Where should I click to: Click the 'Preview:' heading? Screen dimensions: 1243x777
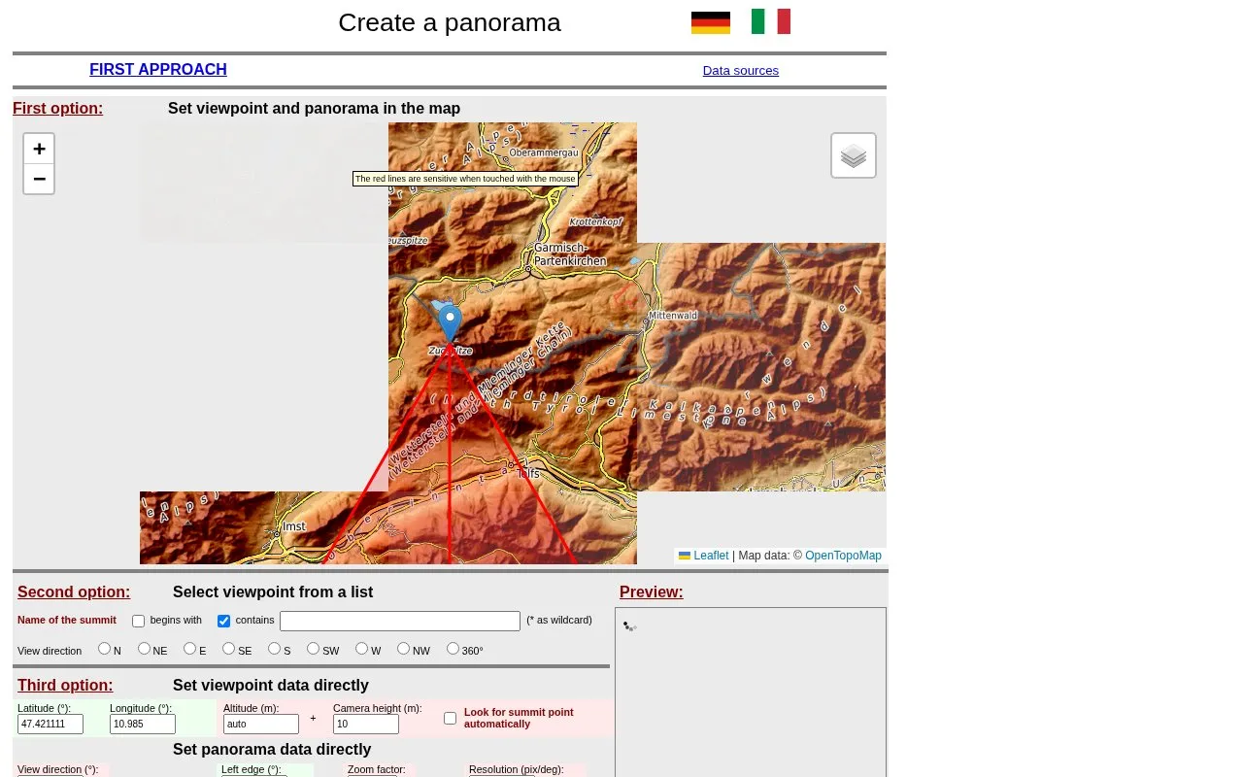tap(651, 592)
